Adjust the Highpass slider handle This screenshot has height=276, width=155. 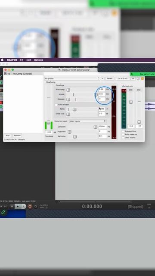pos(70,132)
